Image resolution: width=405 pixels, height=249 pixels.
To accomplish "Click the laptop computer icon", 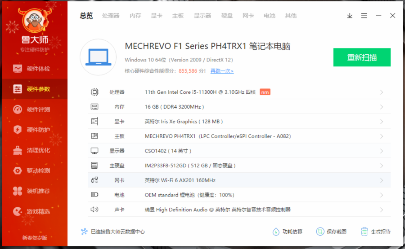I will pyautogui.click(x=98, y=57).
